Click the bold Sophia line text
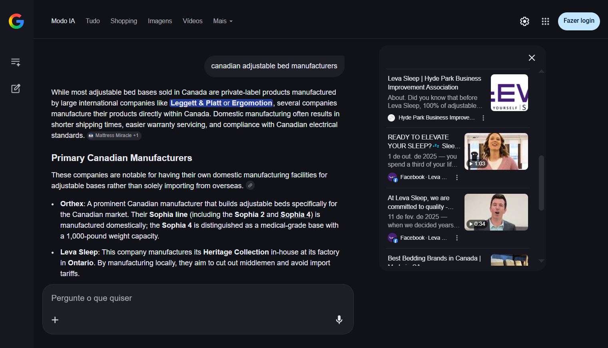This screenshot has height=348, width=608. [x=168, y=215]
